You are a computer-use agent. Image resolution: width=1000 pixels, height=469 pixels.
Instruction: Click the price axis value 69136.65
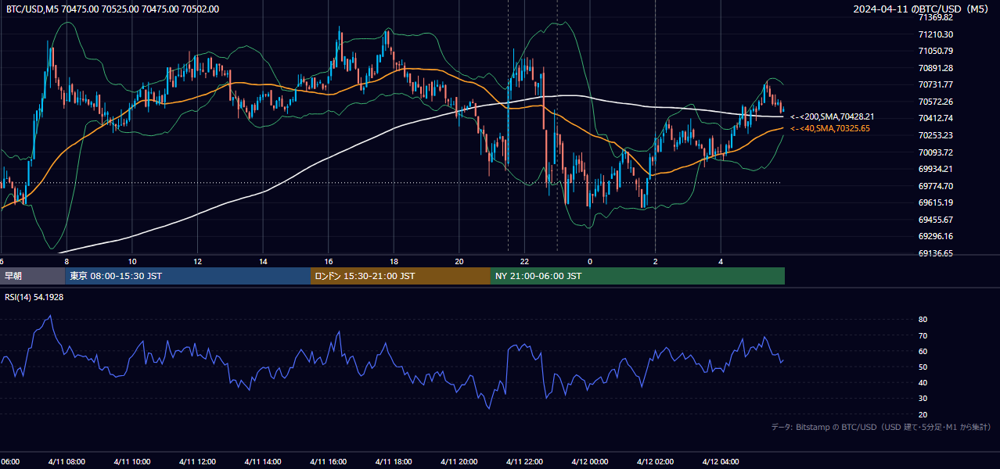click(x=935, y=253)
